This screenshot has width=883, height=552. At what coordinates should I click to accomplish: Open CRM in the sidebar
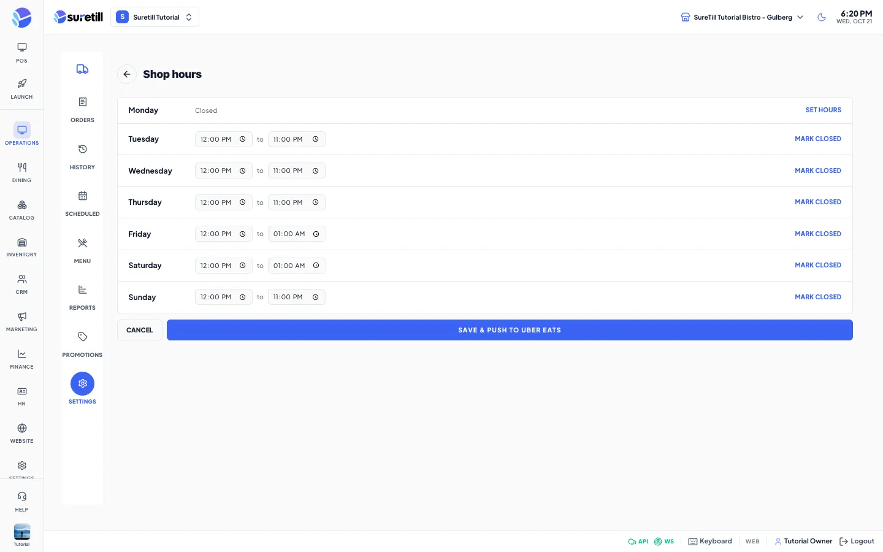(21, 285)
